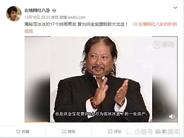Open the 12月16日 20:23 timestamp link
The image size is (184, 138).
(x=37, y=17)
